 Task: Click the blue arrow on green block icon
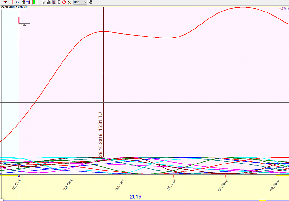point(33,2)
